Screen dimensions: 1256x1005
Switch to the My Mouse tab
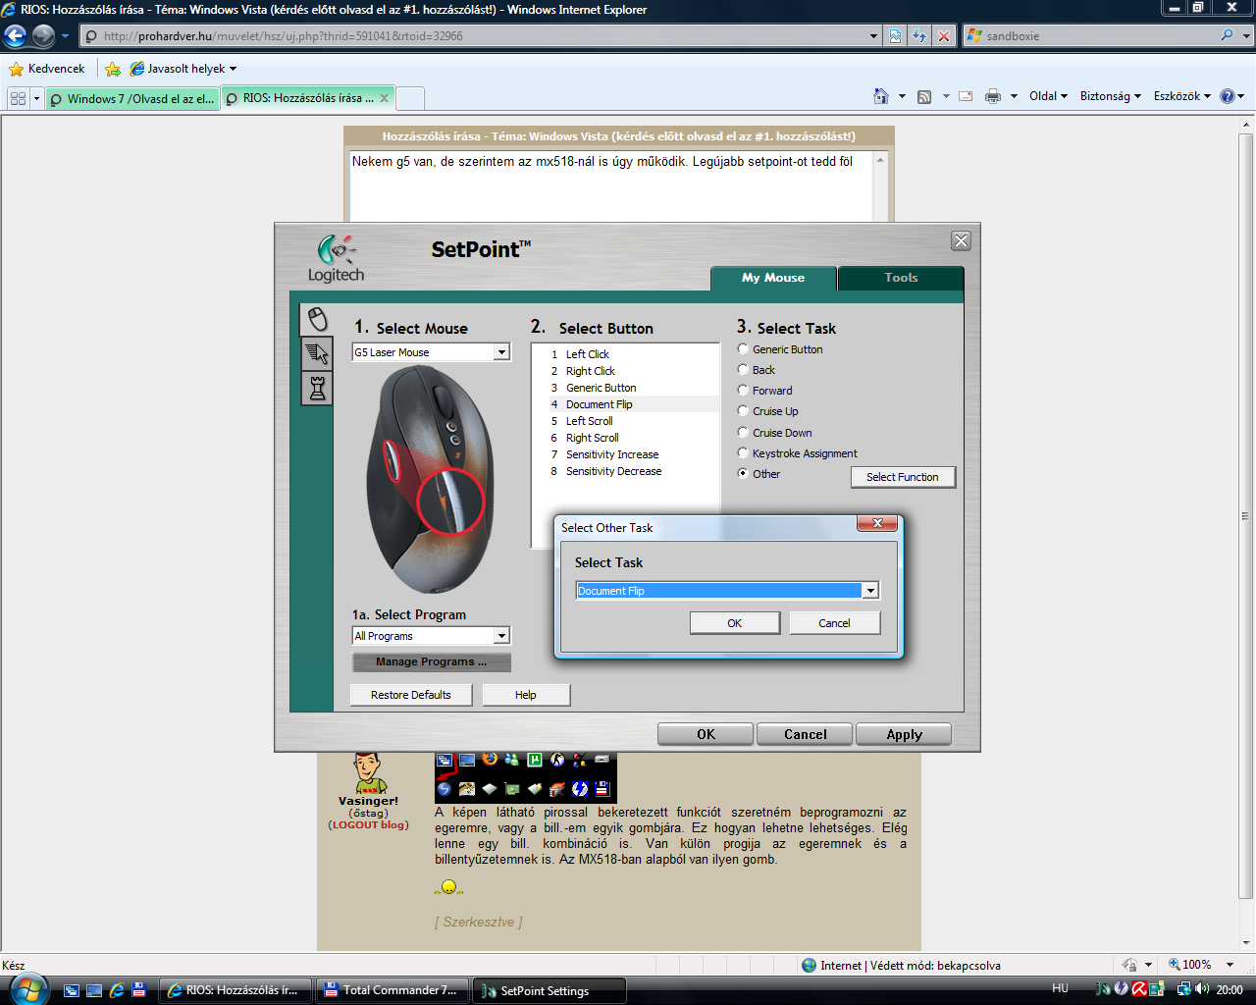click(773, 278)
